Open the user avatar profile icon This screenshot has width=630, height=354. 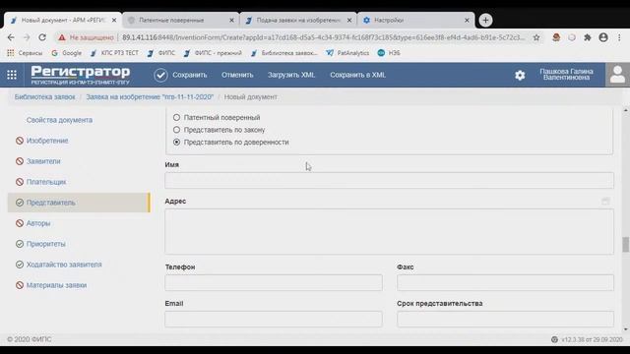click(617, 75)
